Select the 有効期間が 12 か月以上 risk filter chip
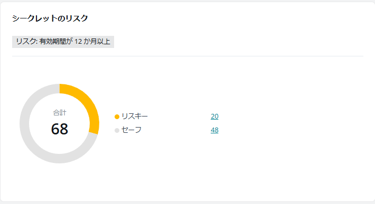This screenshot has height=204, width=375. 63,42
